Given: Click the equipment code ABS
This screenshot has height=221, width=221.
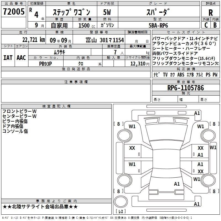Looking at the screenshot, I should coord(181,75).
